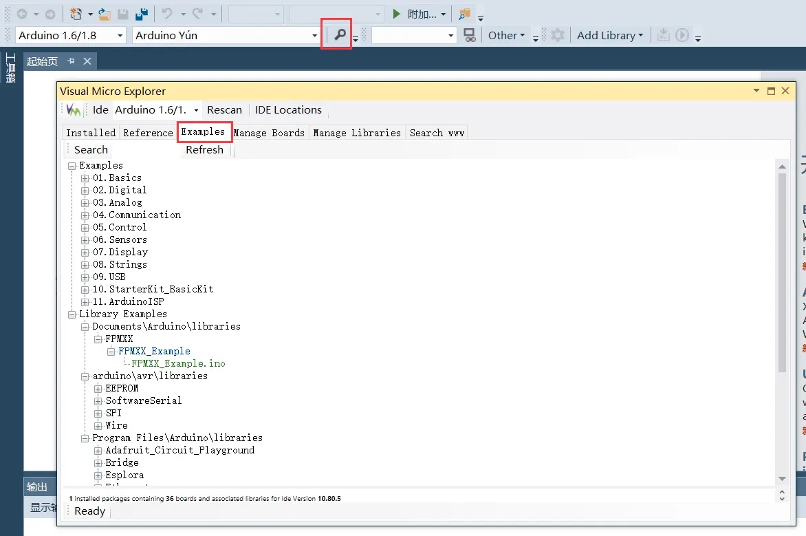Screen dimensions: 806x536
Task: Click the Save All disks icon
Action: [x=142, y=14]
